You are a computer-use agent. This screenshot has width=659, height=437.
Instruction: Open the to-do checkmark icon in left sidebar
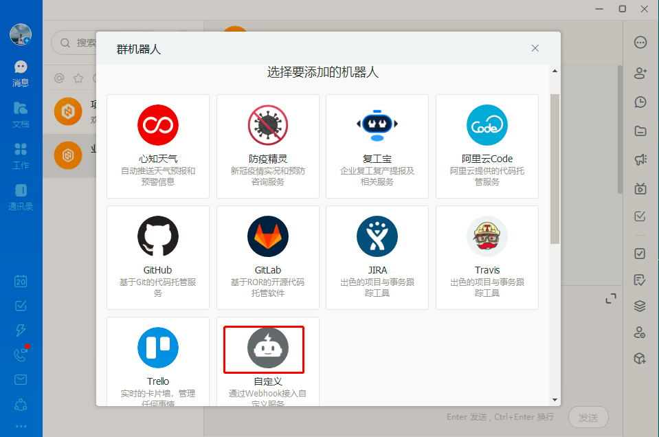click(21, 306)
